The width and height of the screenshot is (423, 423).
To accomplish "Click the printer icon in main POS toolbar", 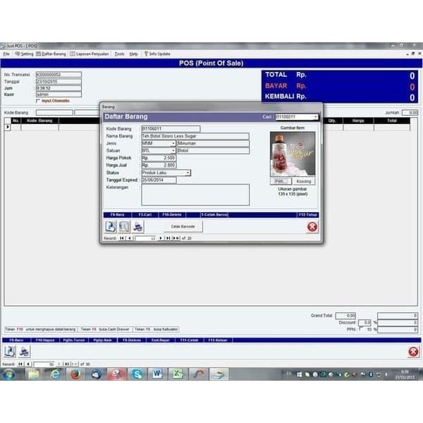I will (x=24, y=352).
